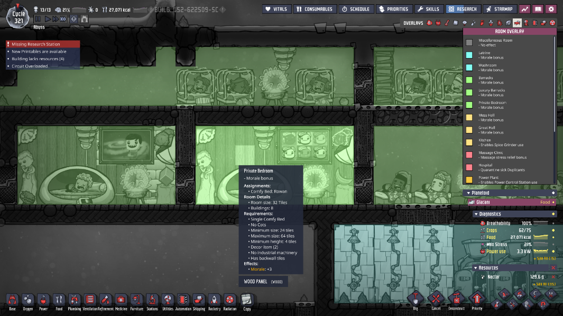Click the Private Bedroom color swatch
The height and width of the screenshot is (316, 563).
point(469,105)
